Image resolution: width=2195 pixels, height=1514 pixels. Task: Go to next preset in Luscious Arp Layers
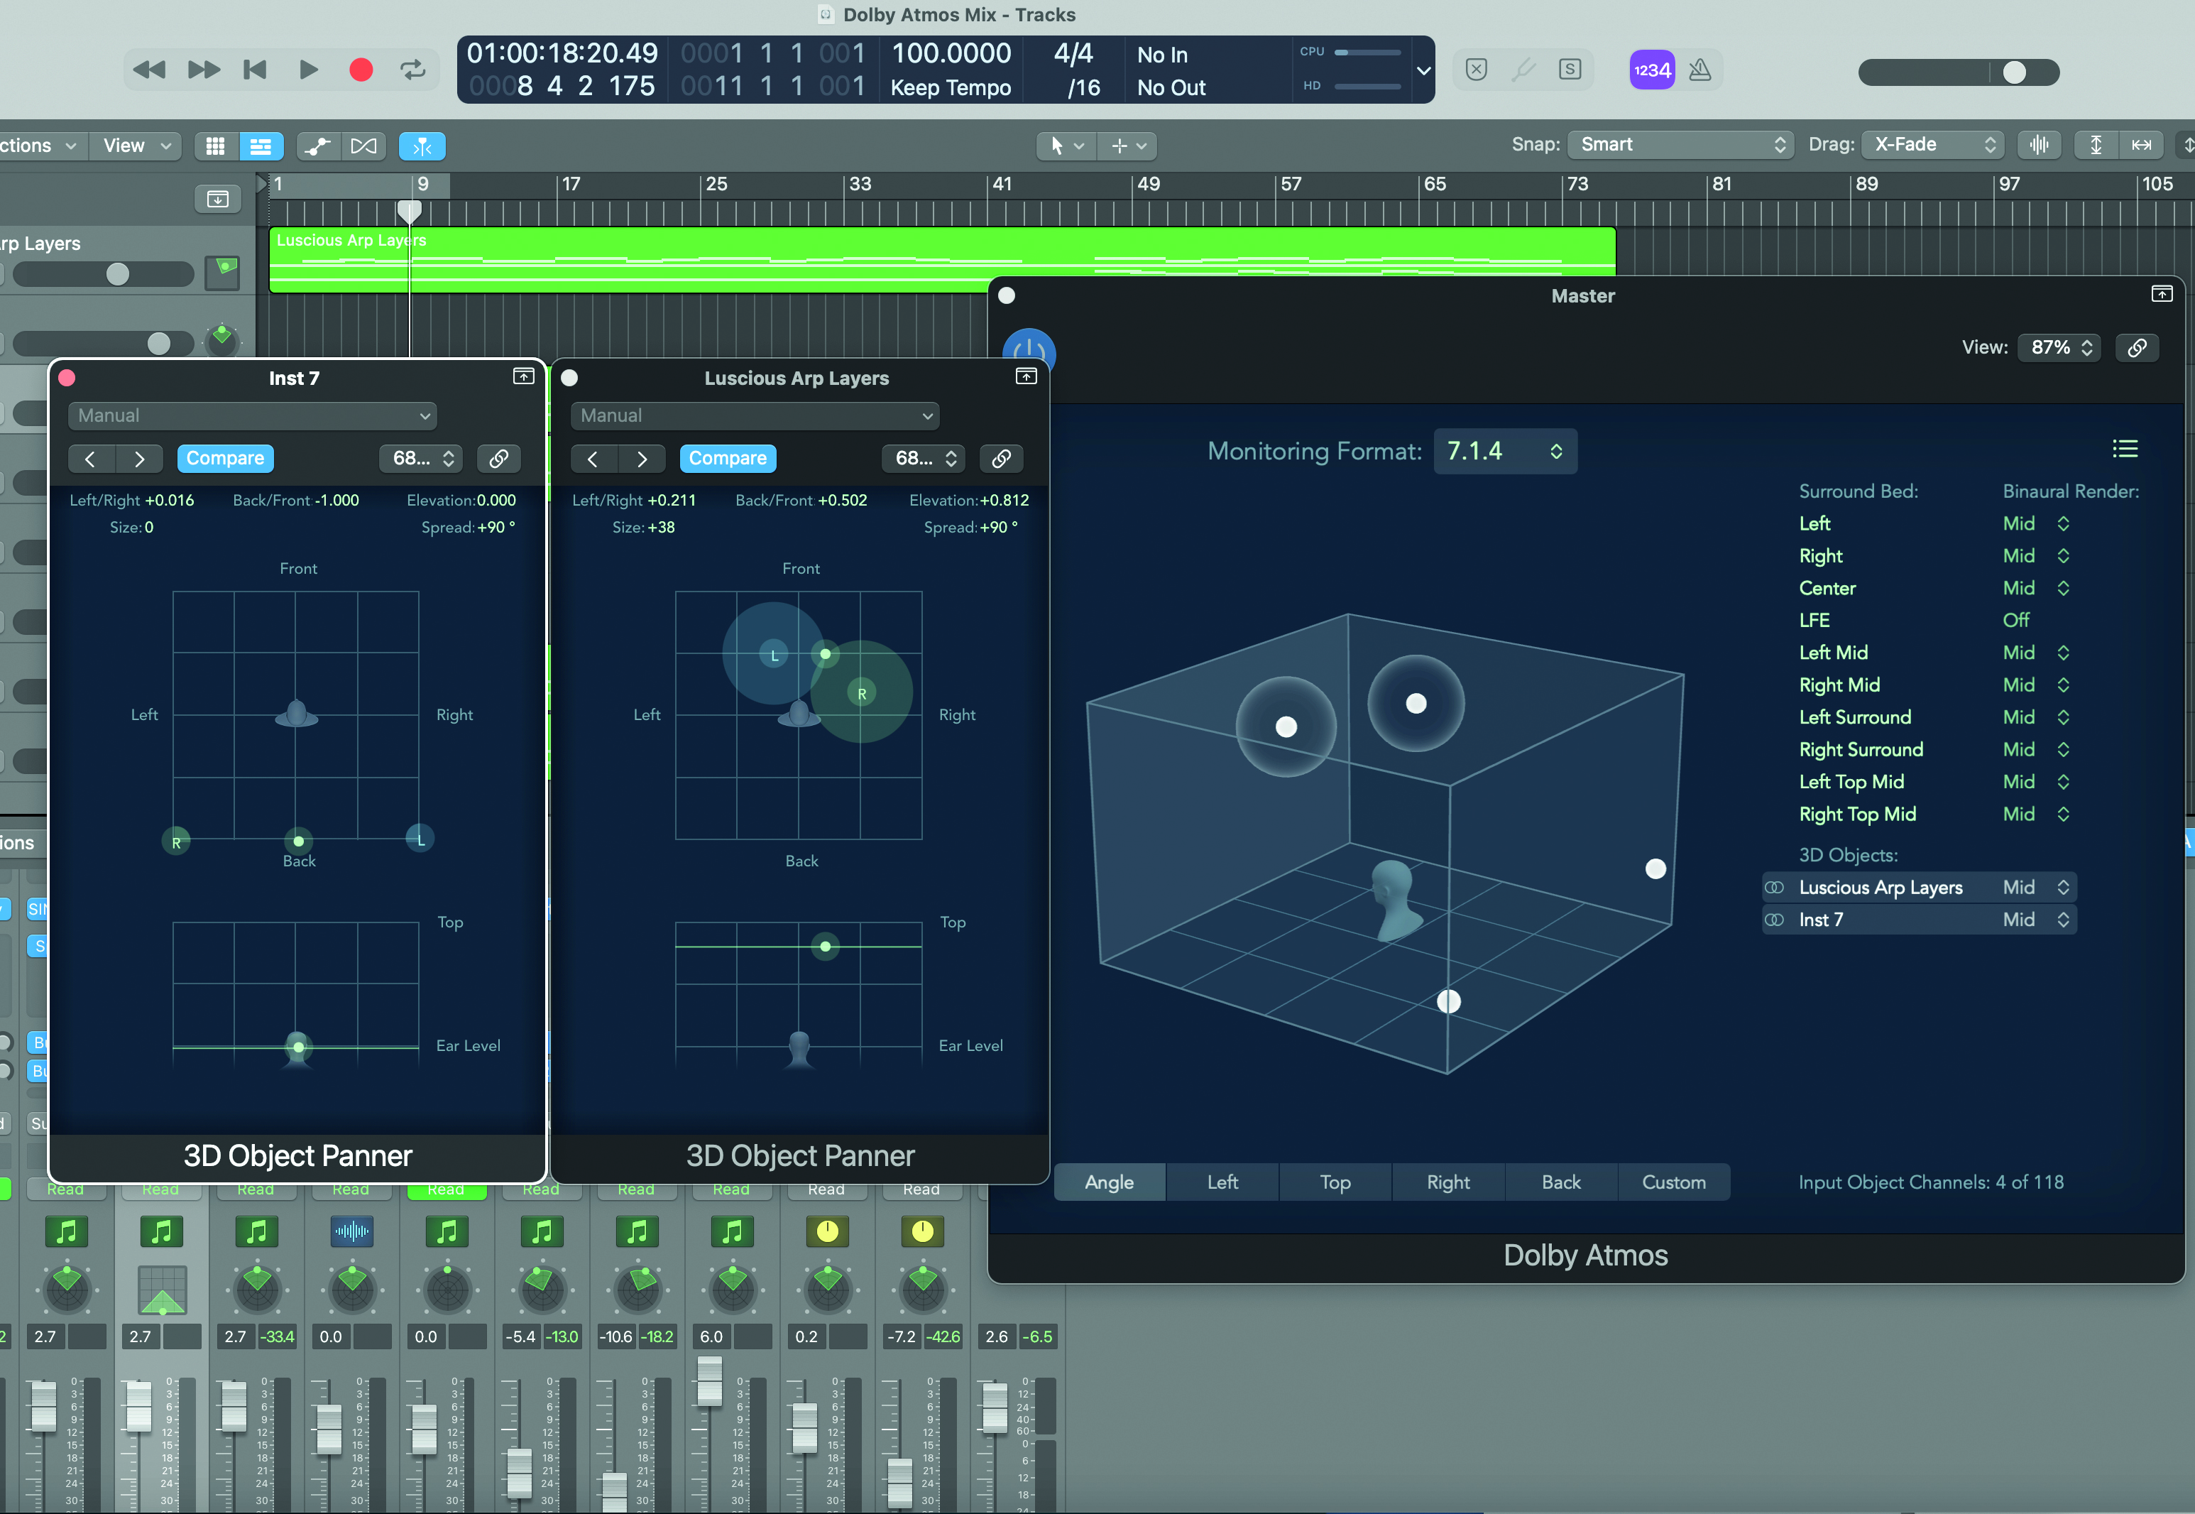tap(642, 459)
